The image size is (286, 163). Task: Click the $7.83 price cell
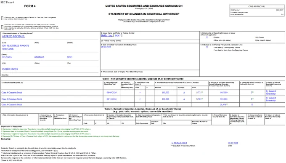pos(199,99)
